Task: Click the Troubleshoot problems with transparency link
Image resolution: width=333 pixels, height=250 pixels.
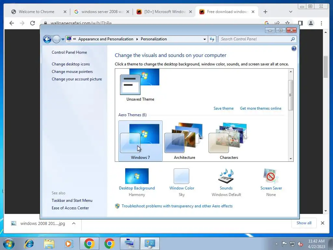Action: pyautogui.click(x=177, y=206)
